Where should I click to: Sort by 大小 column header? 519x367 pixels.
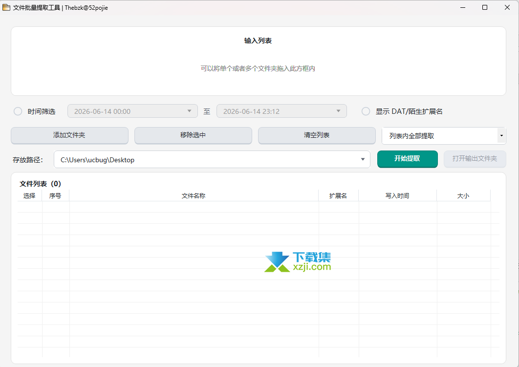(463, 195)
